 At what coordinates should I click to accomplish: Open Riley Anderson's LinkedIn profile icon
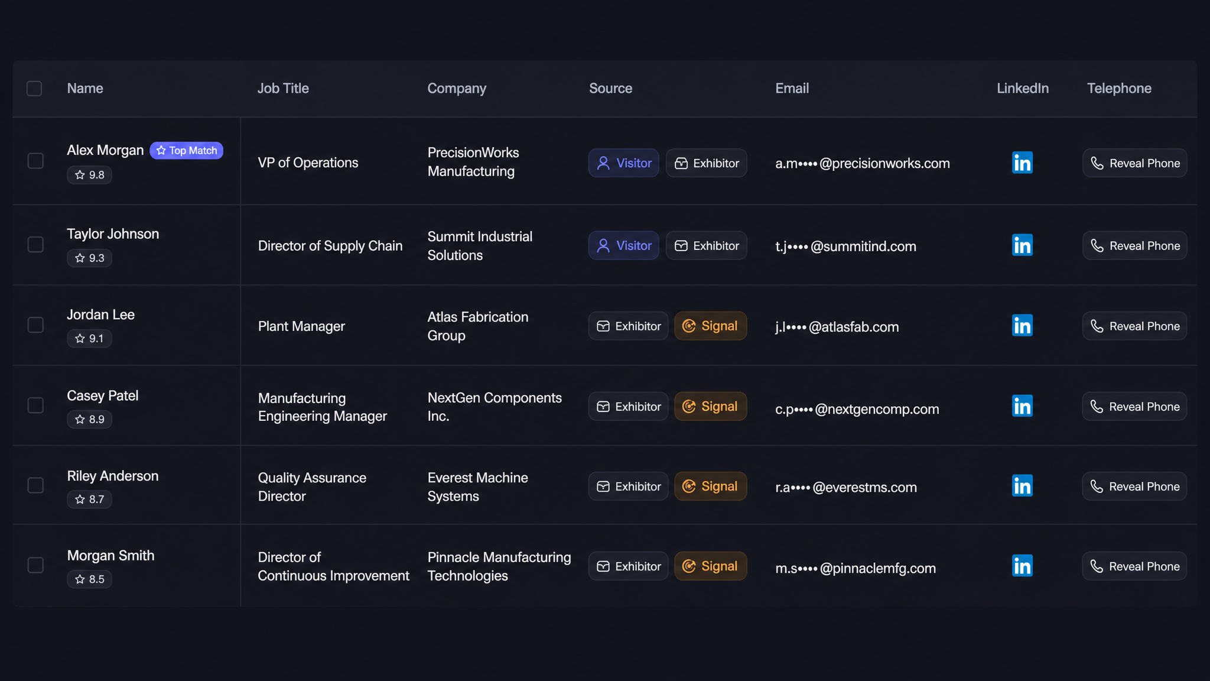point(1022,486)
